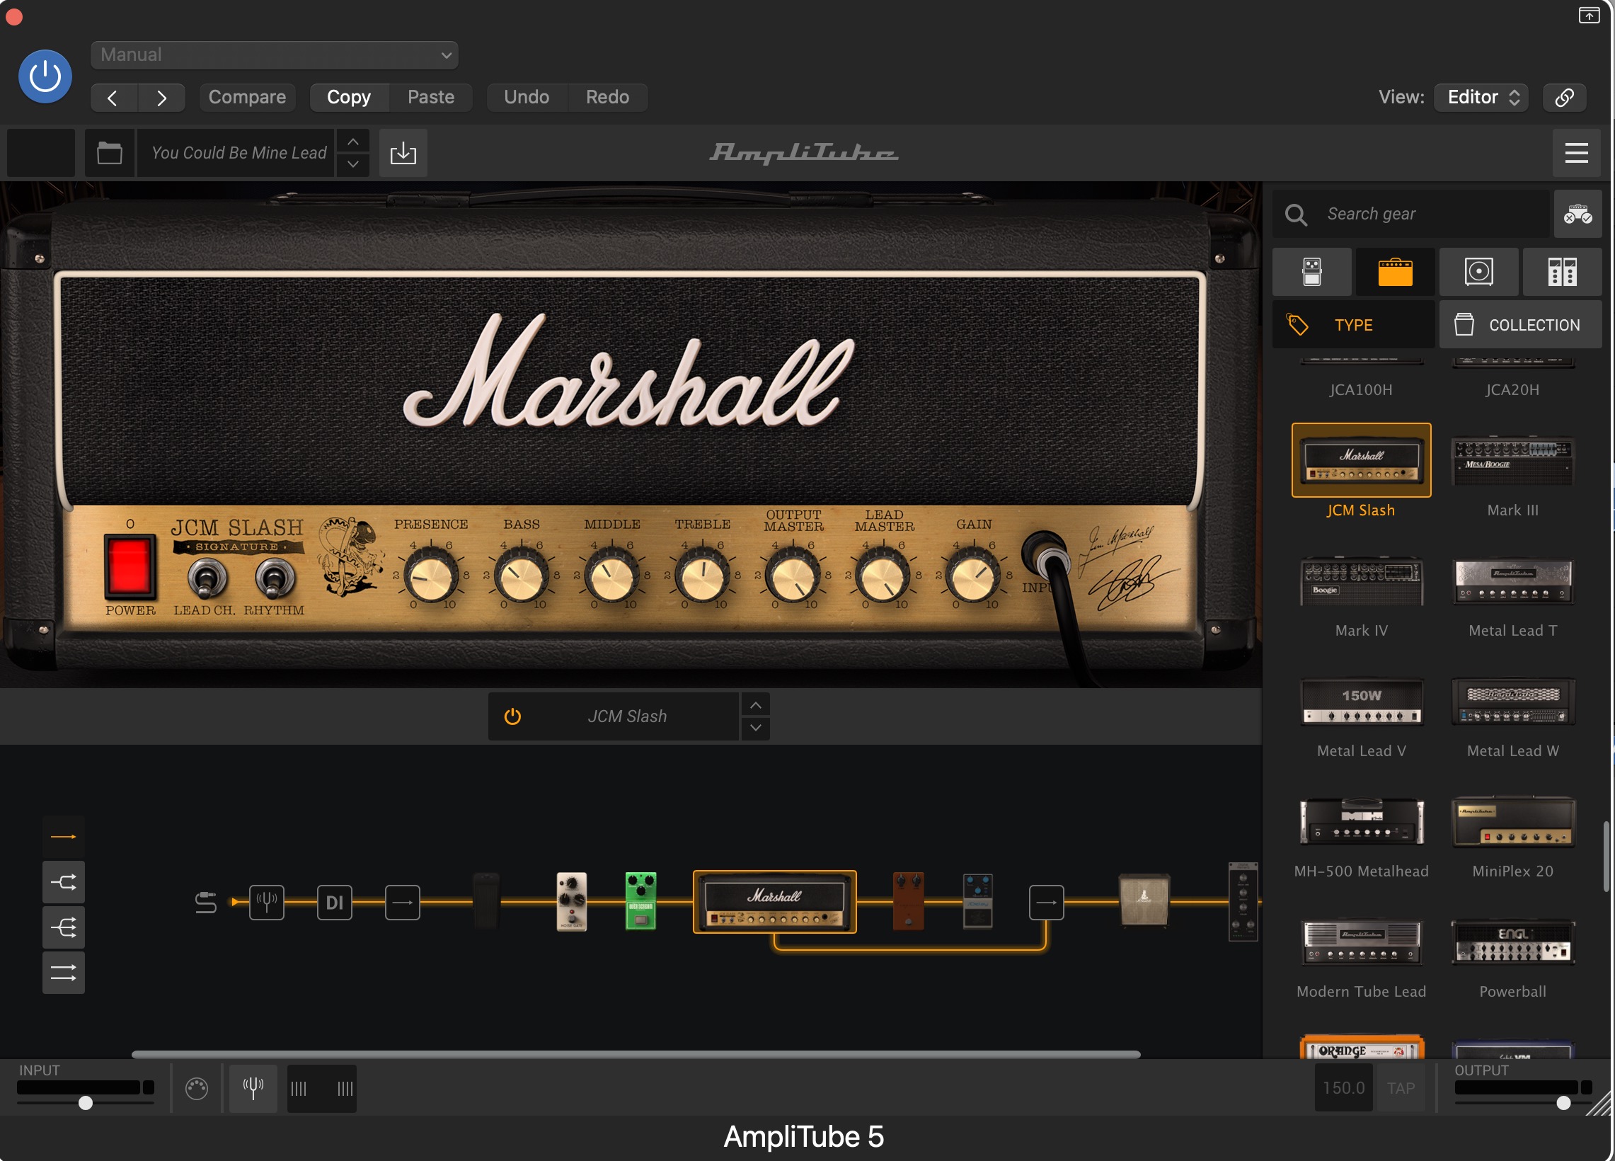Viewport: 1615px width, 1161px height.
Task: Go to next setting with right arrow
Action: [161, 98]
